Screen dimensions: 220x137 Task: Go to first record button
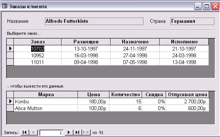click(25, 132)
